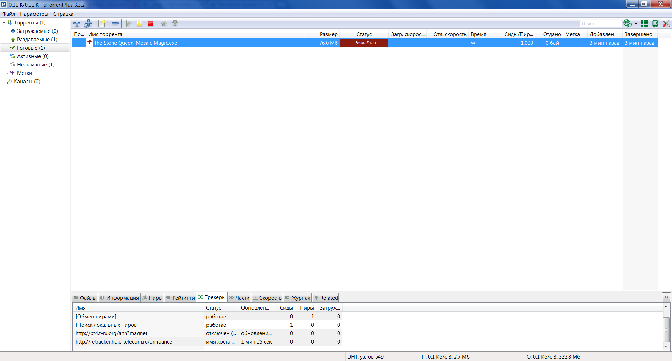Toggle the green category list view icon
Image resolution: width=672 pixels, height=361 pixels.
pos(645,23)
